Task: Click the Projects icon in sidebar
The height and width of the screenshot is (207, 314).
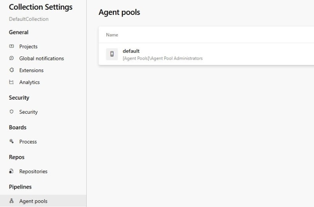Action: [x=11, y=46]
